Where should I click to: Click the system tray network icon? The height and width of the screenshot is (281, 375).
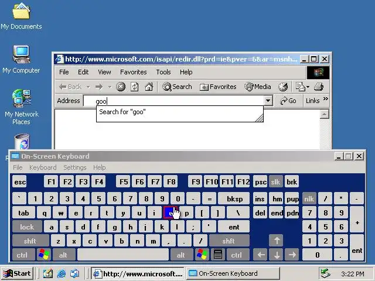pyautogui.click(x=325, y=273)
